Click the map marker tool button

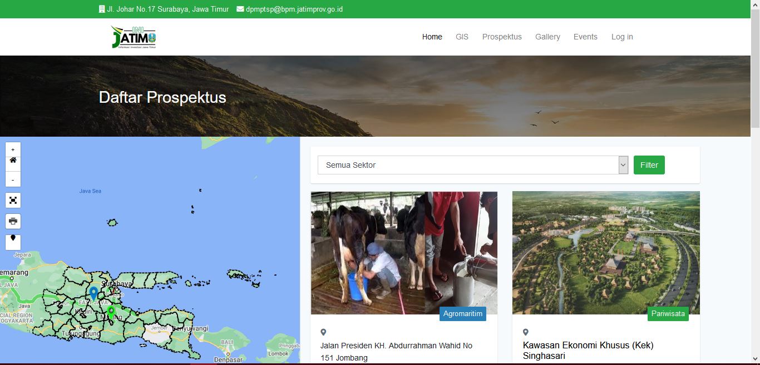(x=13, y=242)
